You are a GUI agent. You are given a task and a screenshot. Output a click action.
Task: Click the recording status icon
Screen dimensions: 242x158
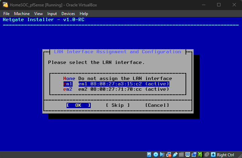pos(194,155)
